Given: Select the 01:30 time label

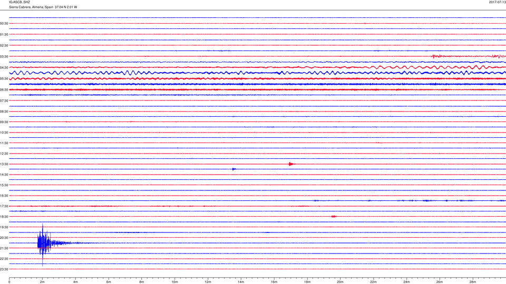Looking at the screenshot, I should point(4,35).
